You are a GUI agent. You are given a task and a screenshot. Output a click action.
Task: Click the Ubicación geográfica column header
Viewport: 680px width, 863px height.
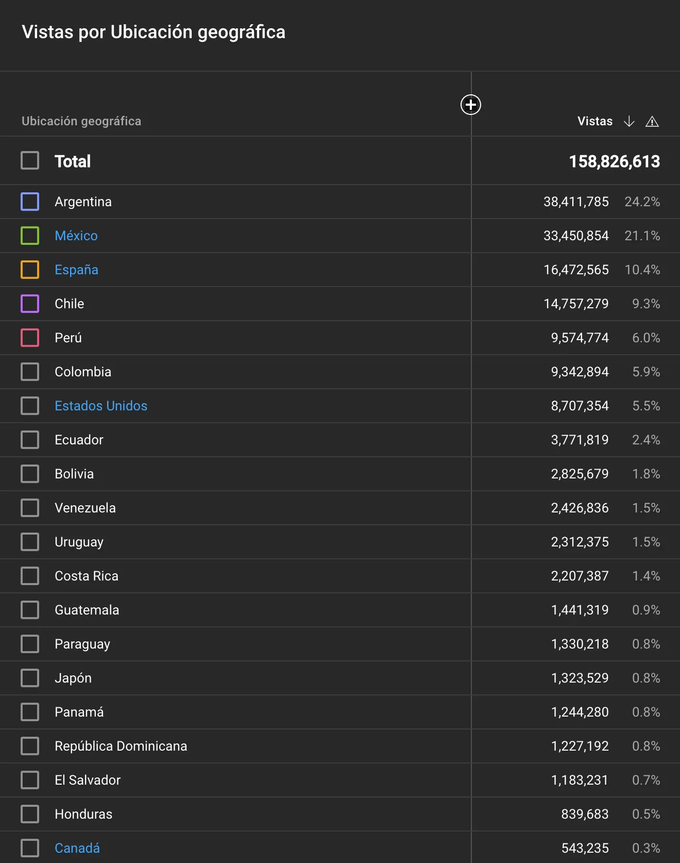tap(81, 122)
